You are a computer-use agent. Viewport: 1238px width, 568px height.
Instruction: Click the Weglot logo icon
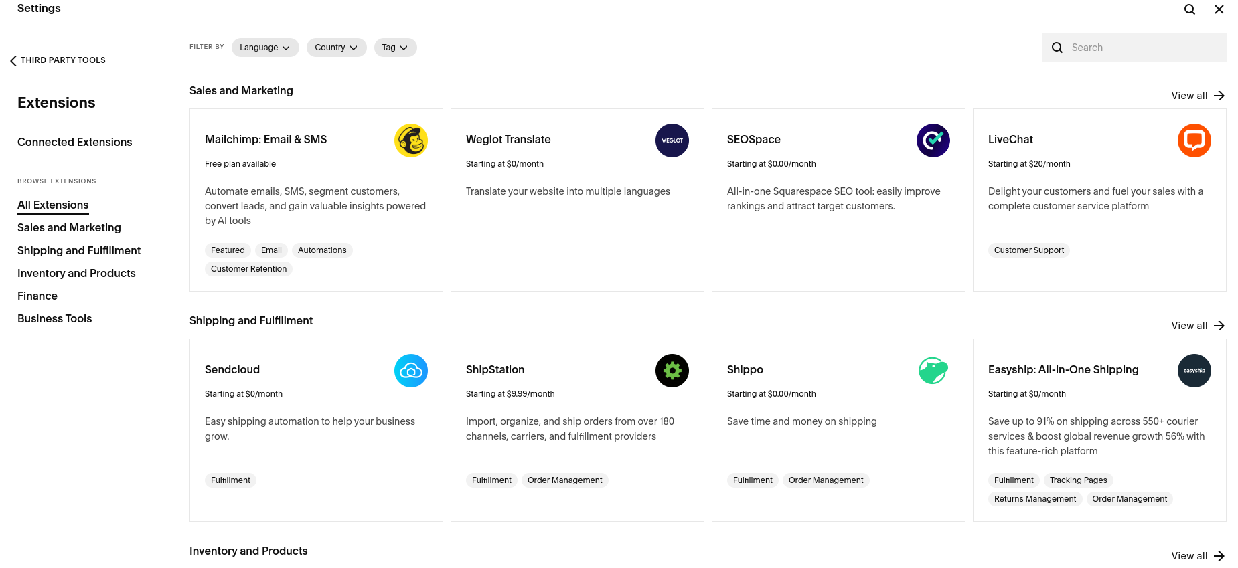672,140
